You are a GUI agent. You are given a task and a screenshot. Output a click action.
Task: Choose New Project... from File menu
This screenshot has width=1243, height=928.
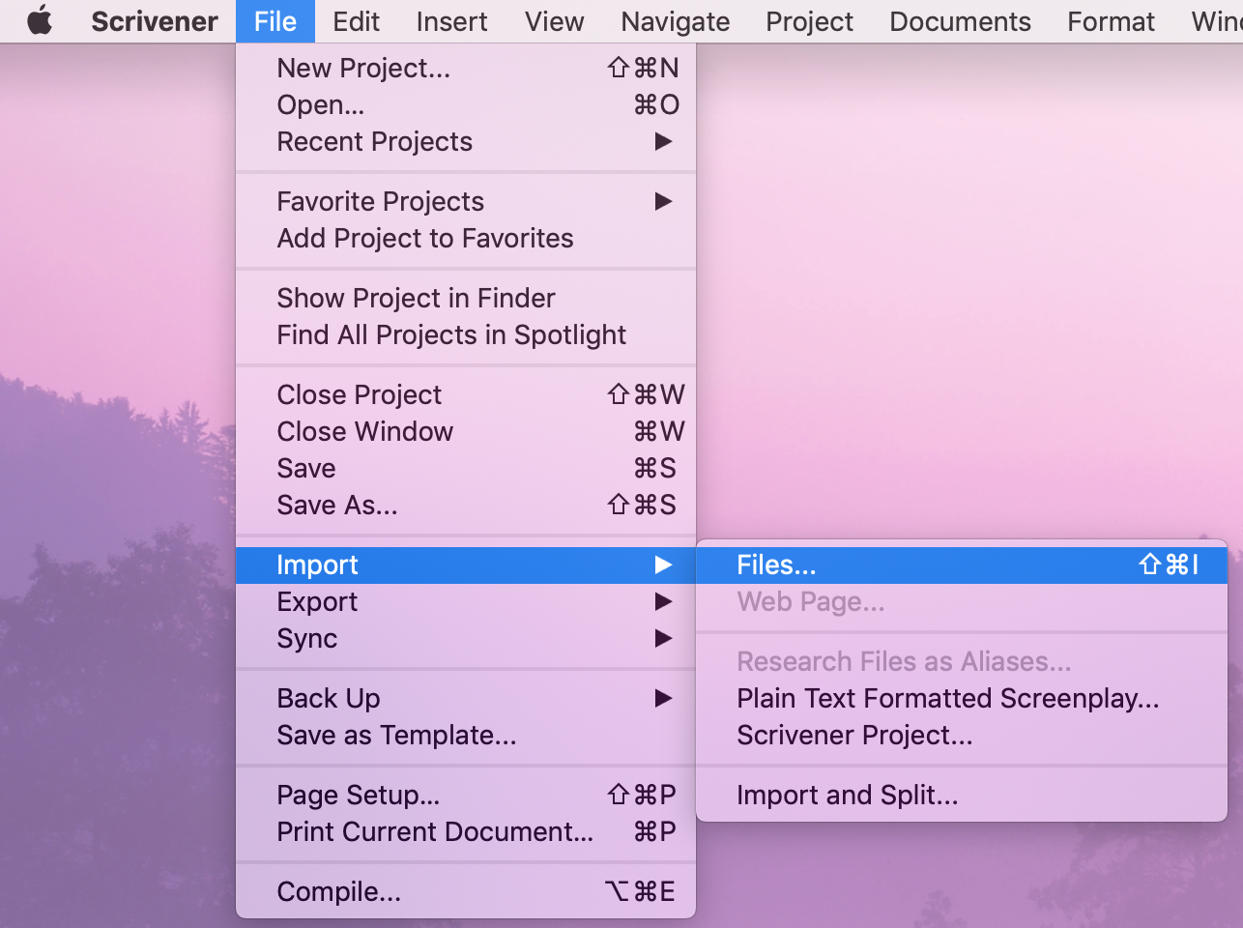[466, 68]
